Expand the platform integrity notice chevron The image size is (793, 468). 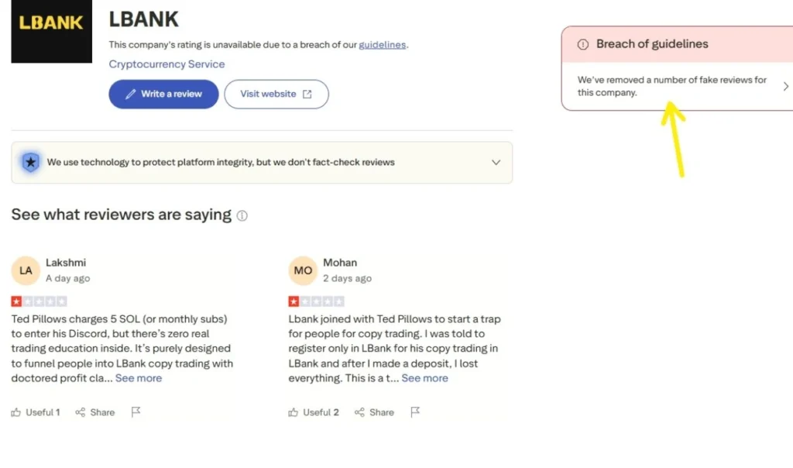(496, 163)
